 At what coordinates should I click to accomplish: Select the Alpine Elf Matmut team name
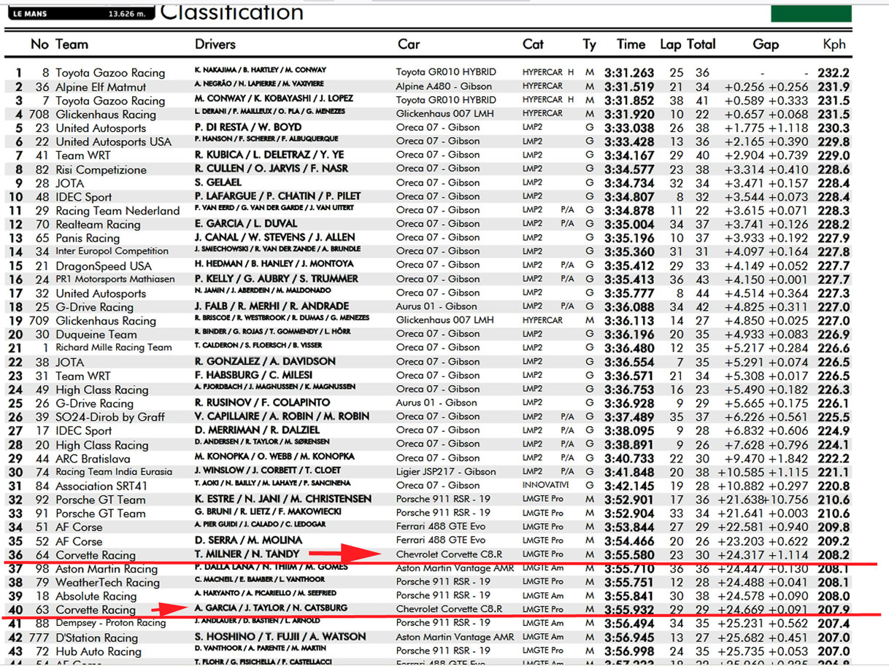point(100,87)
